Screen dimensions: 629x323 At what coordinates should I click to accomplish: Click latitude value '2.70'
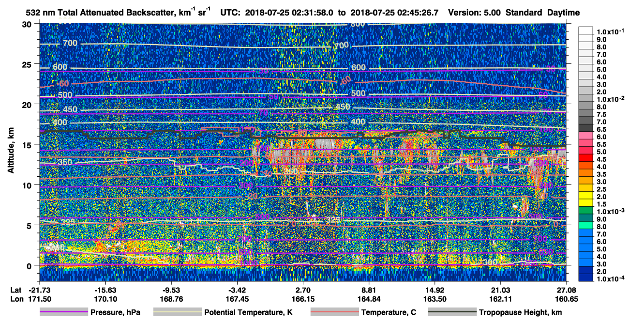pos(303,290)
